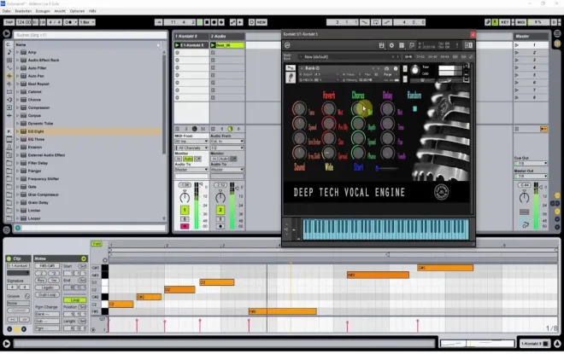Toggle the MIDI map mode button
This screenshot has height=354, width=564.
(x=520, y=22)
